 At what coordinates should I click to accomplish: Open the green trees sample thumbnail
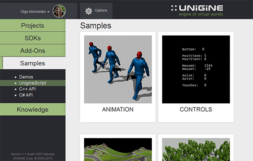(x=196, y=149)
